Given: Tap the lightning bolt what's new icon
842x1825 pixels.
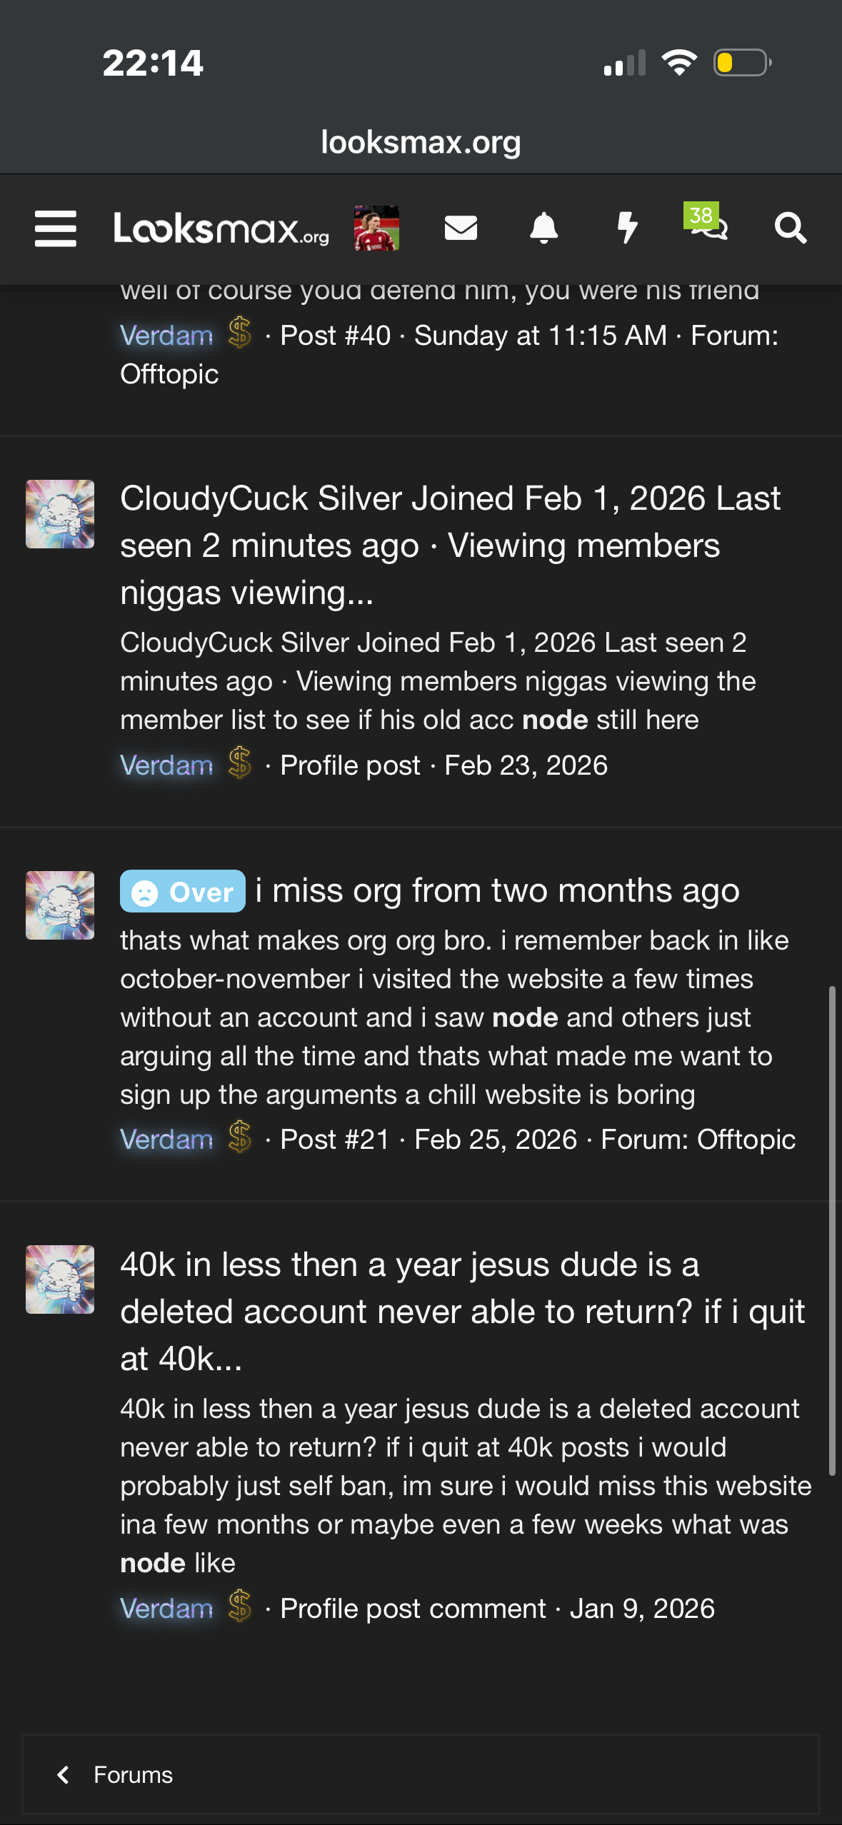Looking at the screenshot, I should coord(627,228).
